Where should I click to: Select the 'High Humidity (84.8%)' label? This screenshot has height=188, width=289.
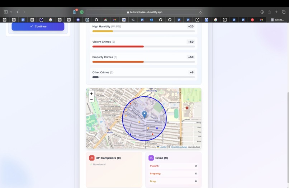coord(107,27)
